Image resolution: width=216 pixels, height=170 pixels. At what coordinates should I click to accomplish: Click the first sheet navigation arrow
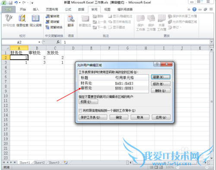(4, 163)
